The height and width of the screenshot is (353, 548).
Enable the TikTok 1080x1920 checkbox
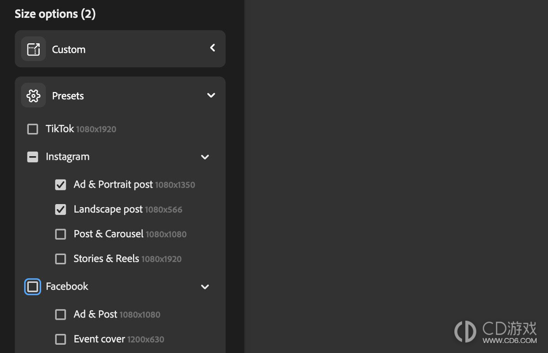33,129
